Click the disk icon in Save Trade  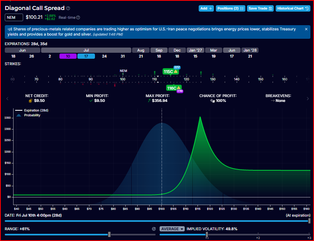(x=271, y=8)
